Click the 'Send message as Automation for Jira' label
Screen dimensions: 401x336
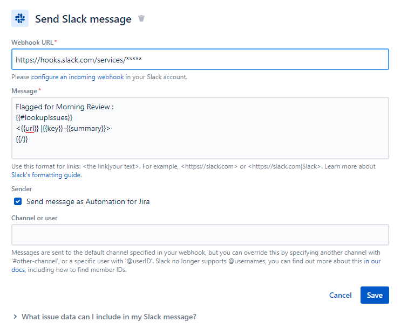click(88, 201)
